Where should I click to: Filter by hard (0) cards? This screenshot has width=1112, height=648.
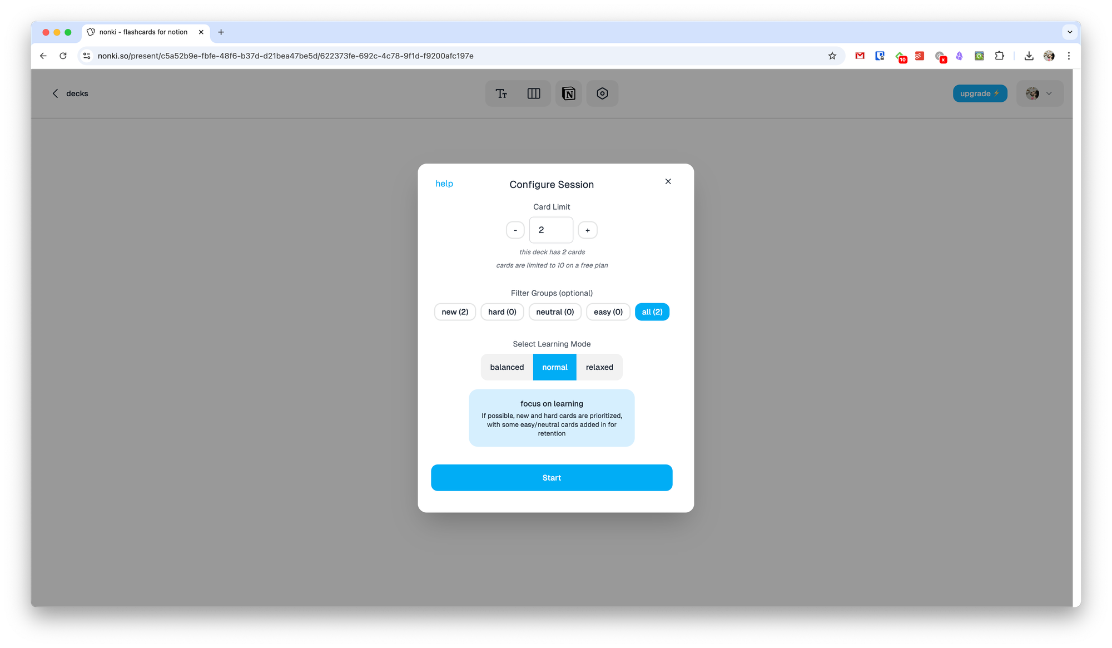click(x=502, y=312)
